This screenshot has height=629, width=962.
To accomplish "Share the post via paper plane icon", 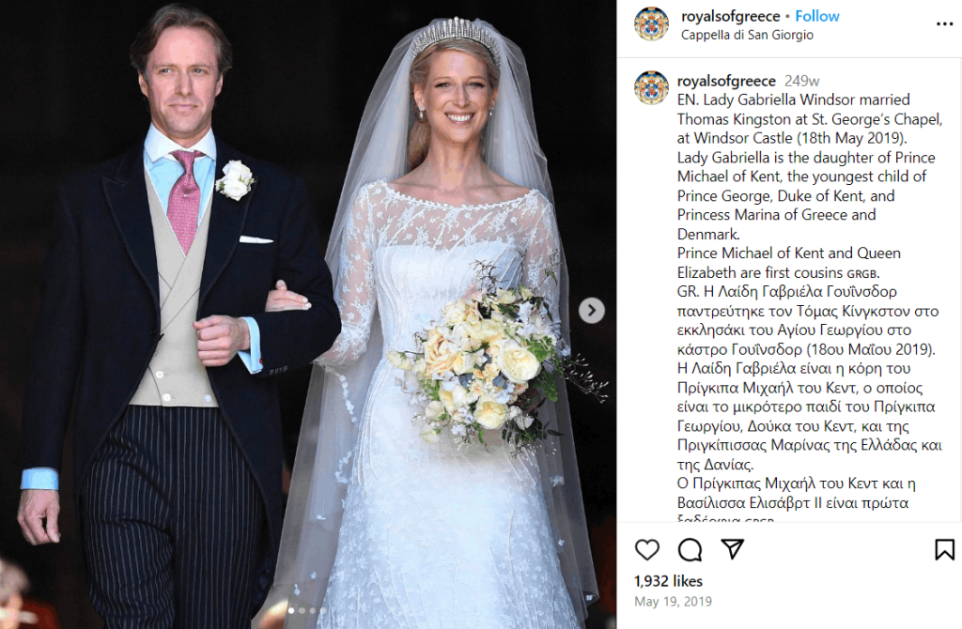I will pyautogui.click(x=733, y=548).
